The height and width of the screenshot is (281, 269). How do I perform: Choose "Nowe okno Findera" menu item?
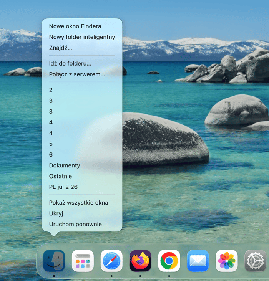coord(82,26)
